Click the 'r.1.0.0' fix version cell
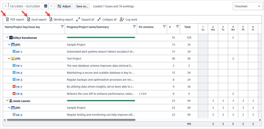 (143, 94)
